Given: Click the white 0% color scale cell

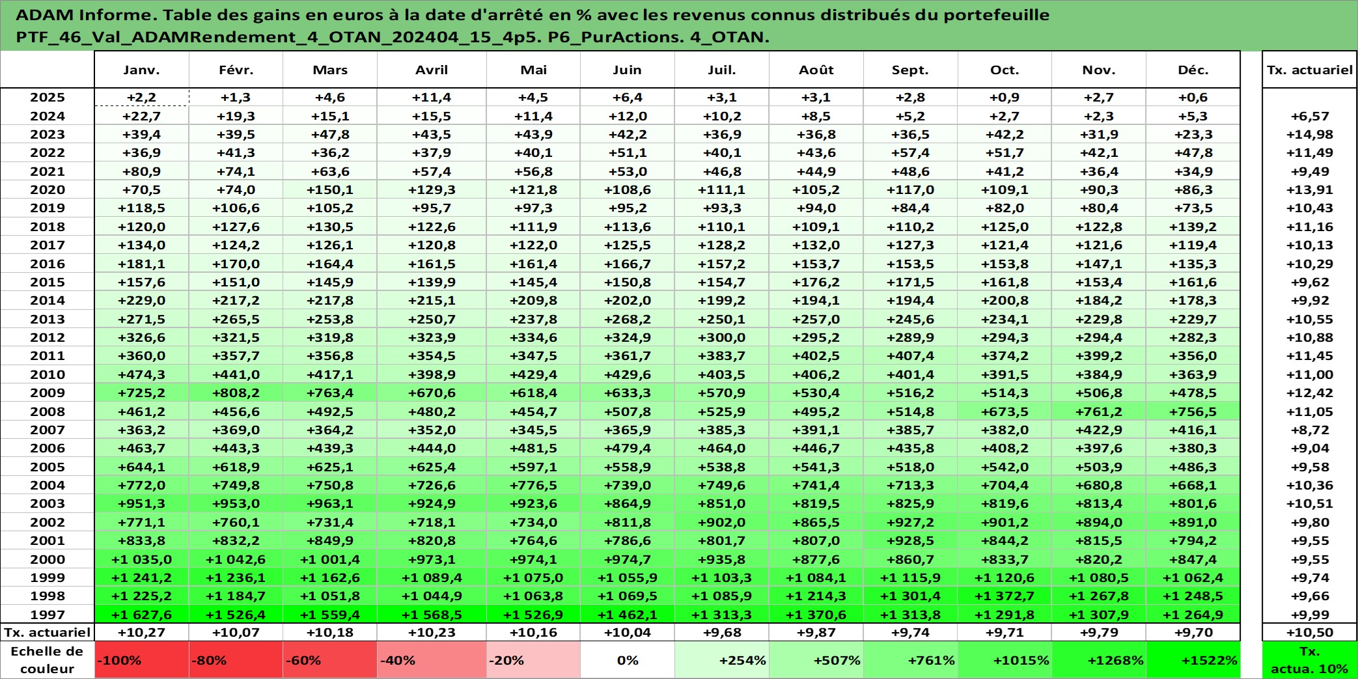Looking at the screenshot, I should click(628, 660).
